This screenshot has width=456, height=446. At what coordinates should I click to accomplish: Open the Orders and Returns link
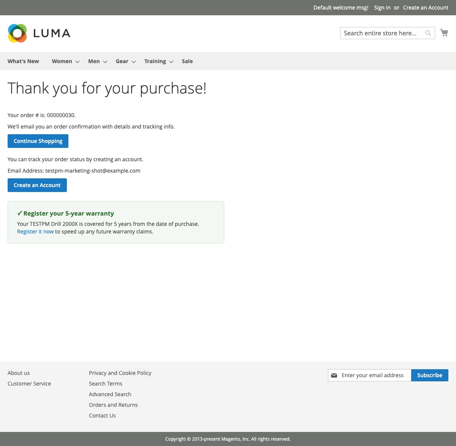tap(113, 405)
